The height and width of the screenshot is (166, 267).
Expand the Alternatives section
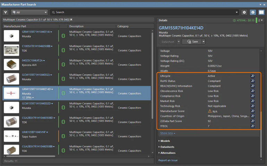click(x=168, y=153)
